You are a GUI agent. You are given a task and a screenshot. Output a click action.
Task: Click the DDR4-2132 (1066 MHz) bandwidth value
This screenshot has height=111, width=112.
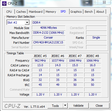click(x=49, y=33)
